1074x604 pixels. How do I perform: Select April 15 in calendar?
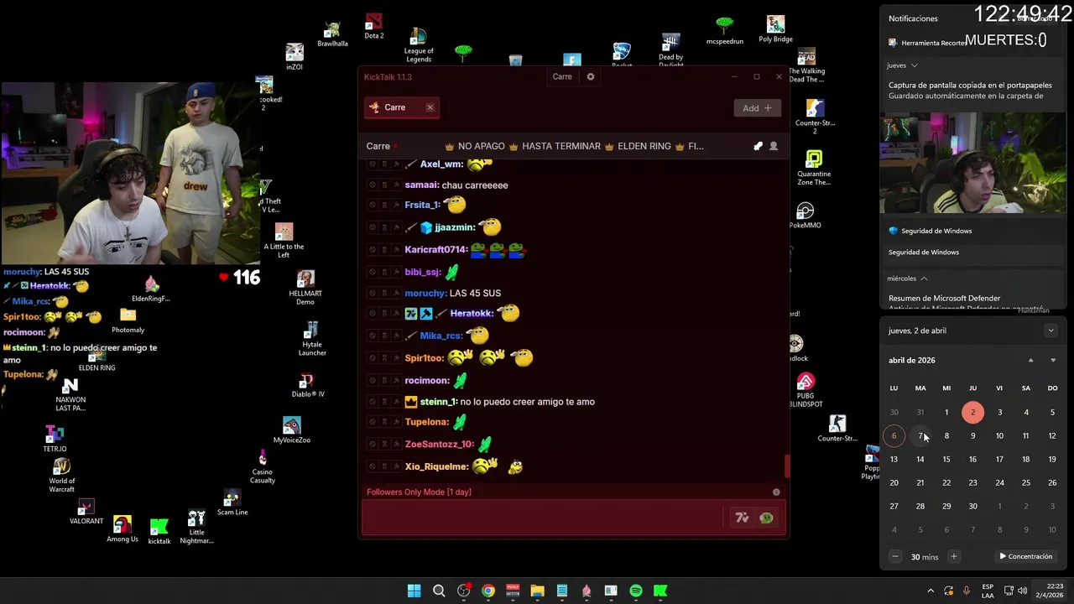(x=946, y=459)
